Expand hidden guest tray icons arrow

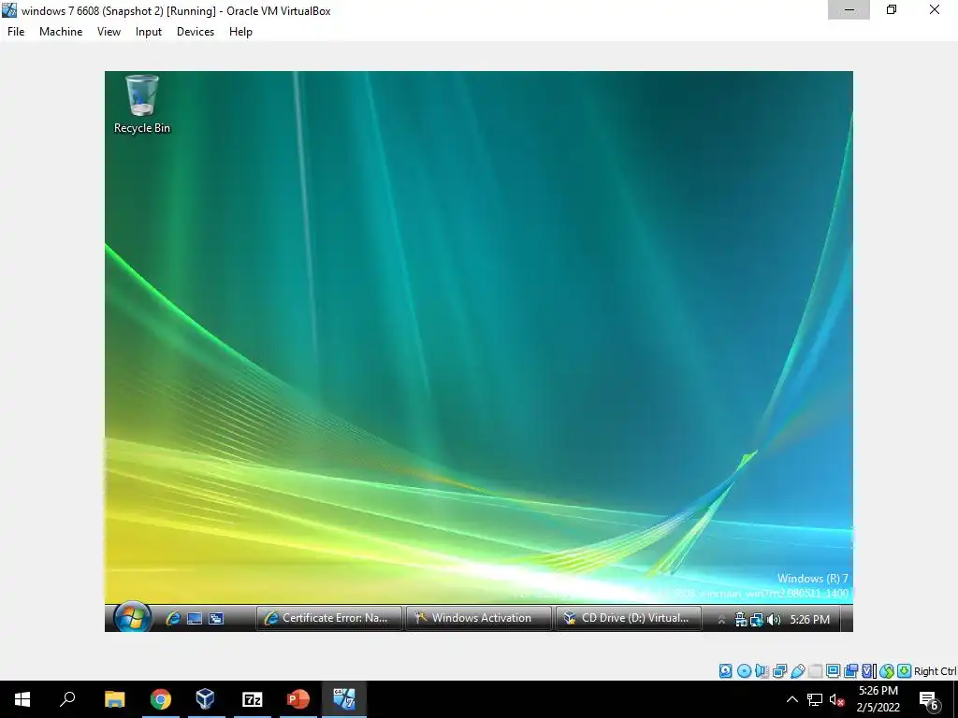point(721,620)
